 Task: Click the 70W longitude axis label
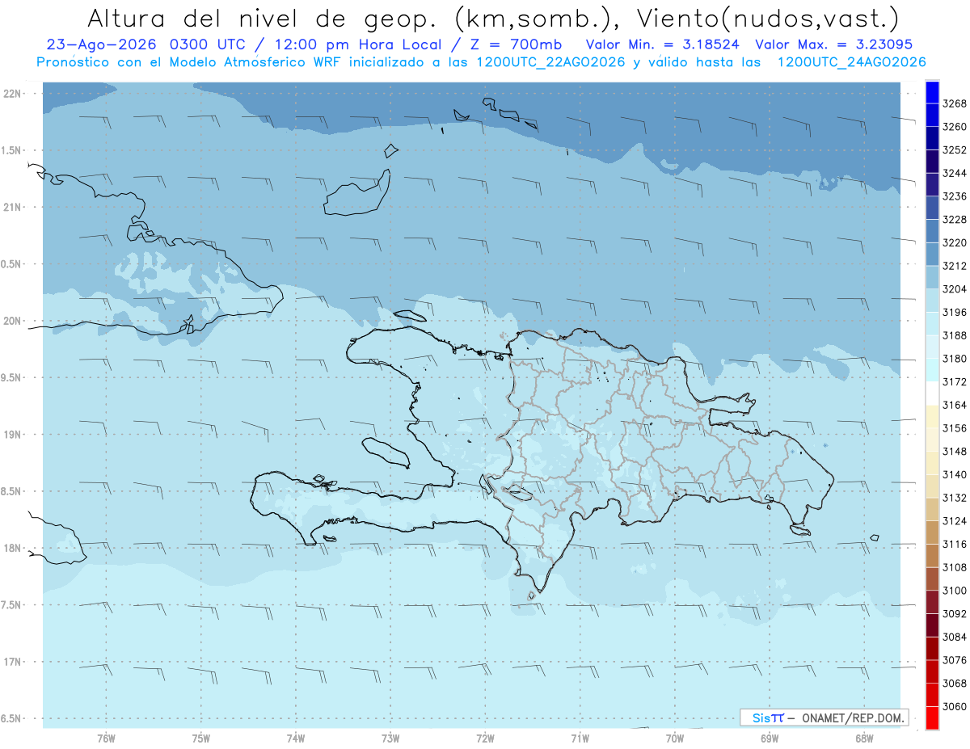click(675, 738)
